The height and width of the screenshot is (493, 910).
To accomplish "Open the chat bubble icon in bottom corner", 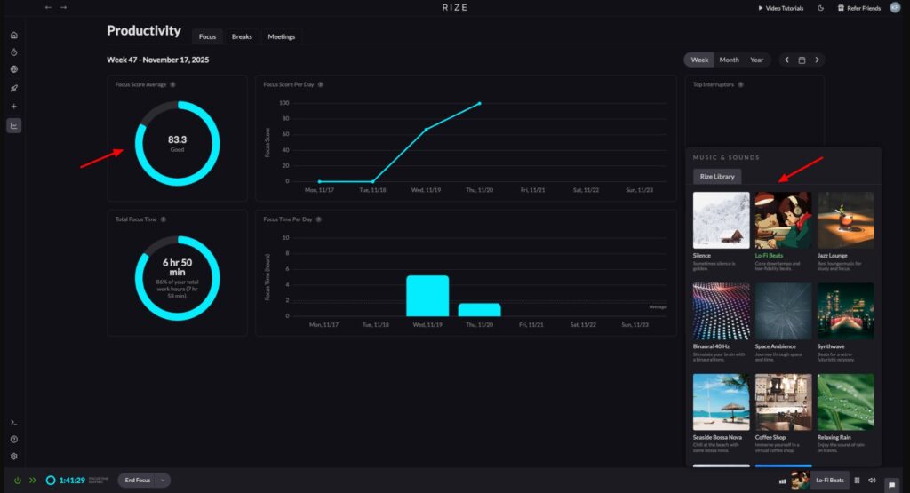I will [x=891, y=485].
